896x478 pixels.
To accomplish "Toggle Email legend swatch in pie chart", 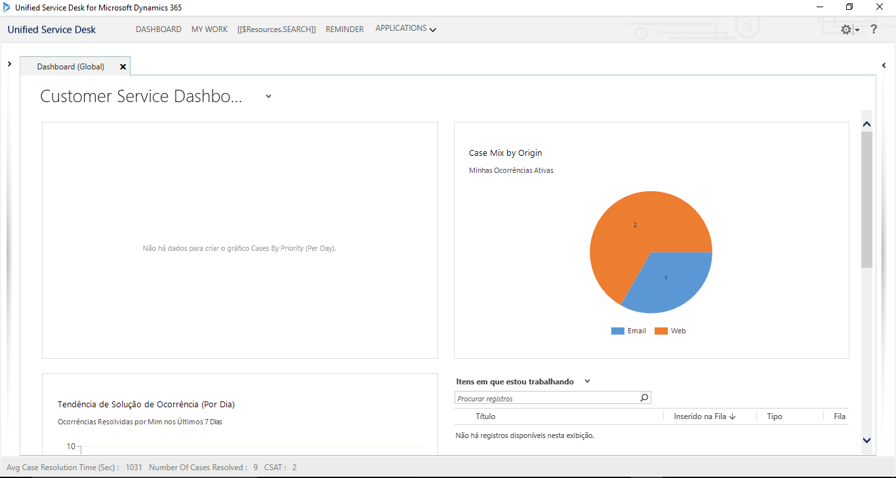I will pyautogui.click(x=617, y=331).
